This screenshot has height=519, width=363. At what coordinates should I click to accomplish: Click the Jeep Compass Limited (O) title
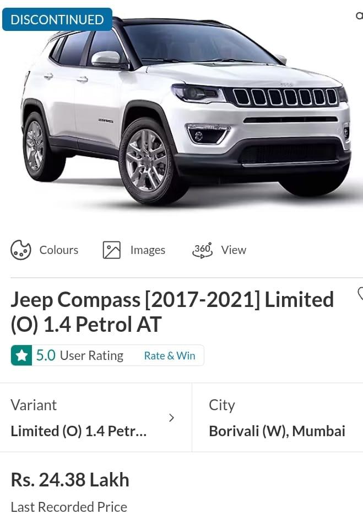click(172, 311)
